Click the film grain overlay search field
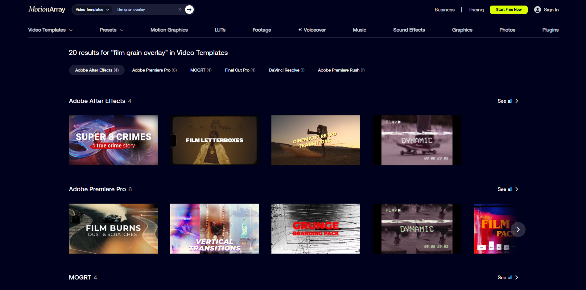This screenshot has width=586, height=290. tap(146, 10)
